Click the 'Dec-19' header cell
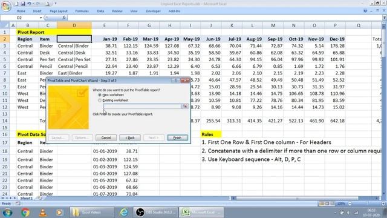 [335, 39]
